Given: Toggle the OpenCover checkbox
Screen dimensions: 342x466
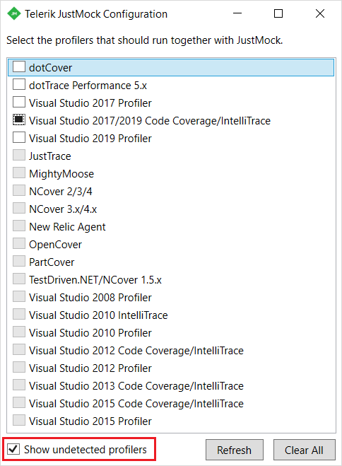Looking at the screenshot, I should tap(19, 243).
